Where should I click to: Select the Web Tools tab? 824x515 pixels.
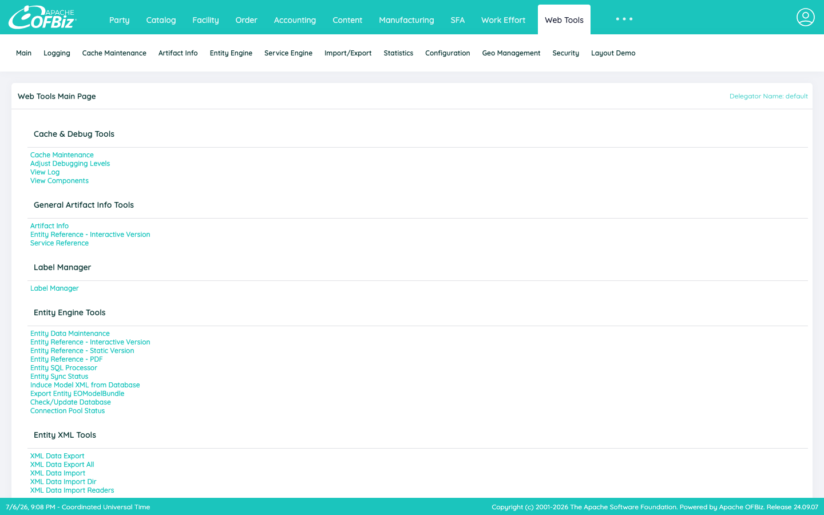click(x=564, y=20)
